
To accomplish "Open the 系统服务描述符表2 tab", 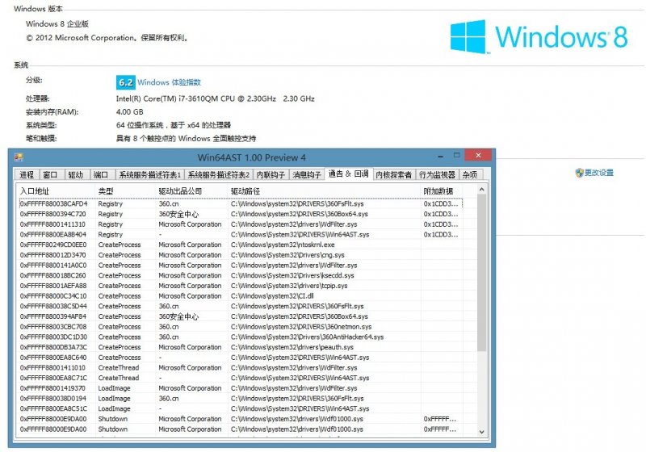I will click(x=219, y=174).
